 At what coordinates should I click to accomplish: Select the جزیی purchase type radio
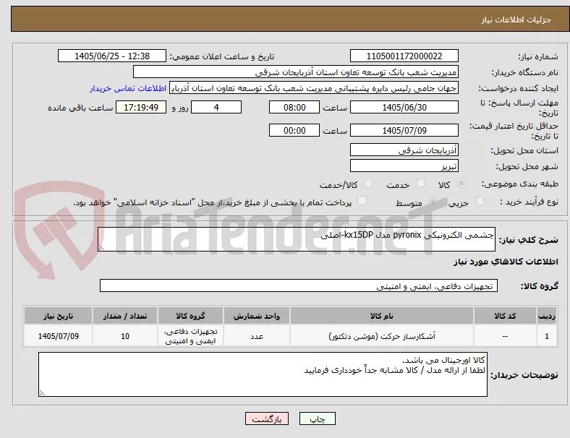click(x=480, y=201)
